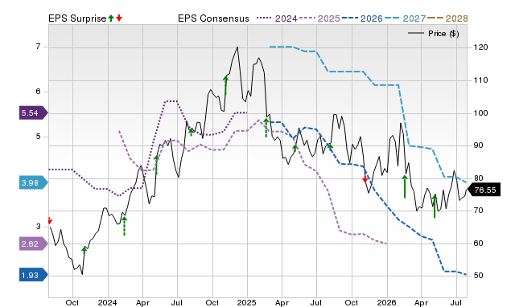Click the 90 label on price axis
The image size is (515, 307).
(x=478, y=145)
